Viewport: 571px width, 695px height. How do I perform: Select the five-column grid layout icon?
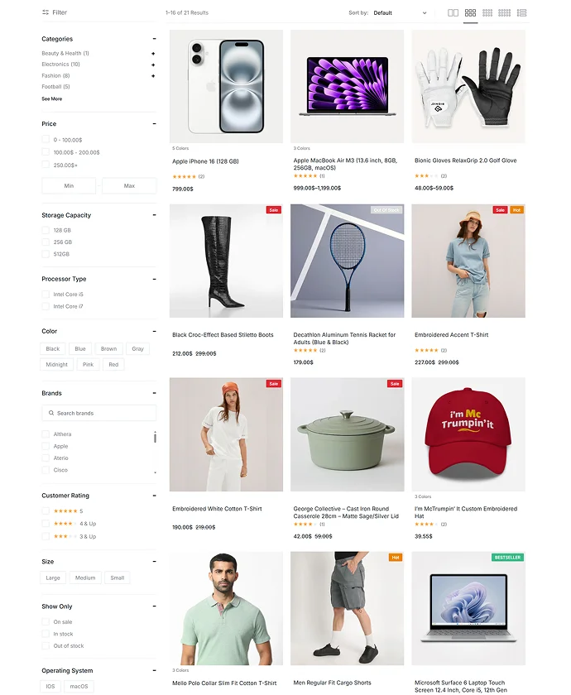(505, 13)
